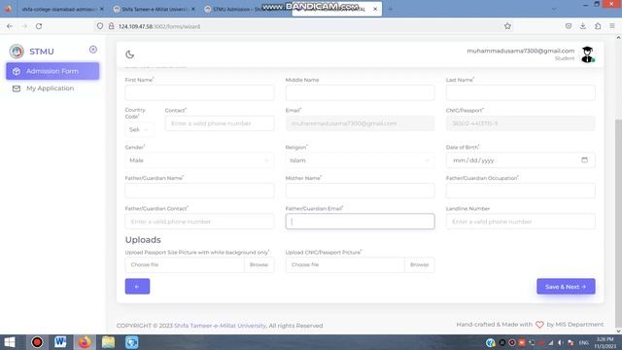Click the system tray volume icon
Viewport: 622px width, 350px height.
pyautogui.click(x=560, y=342)
